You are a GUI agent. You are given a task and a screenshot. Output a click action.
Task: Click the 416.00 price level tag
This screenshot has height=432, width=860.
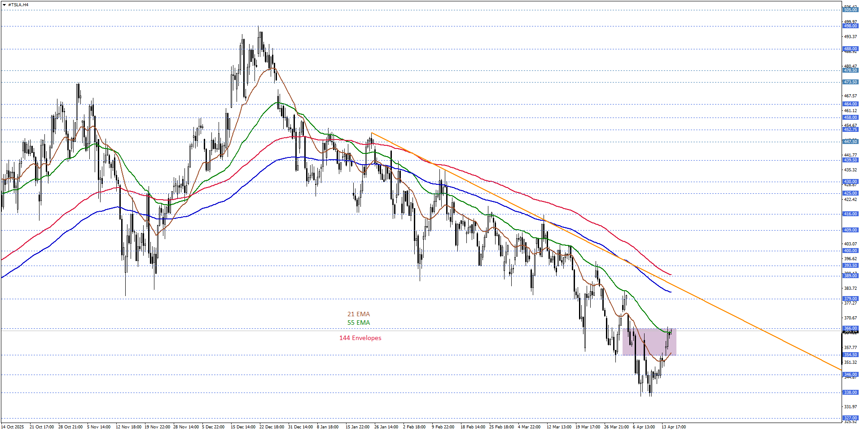(850, 214)
